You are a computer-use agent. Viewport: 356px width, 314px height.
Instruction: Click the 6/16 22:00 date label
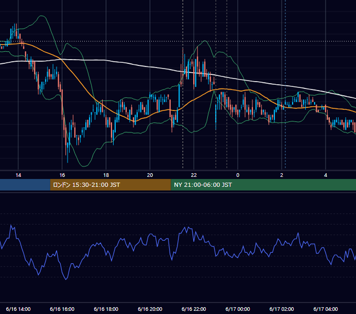[194, 309]
